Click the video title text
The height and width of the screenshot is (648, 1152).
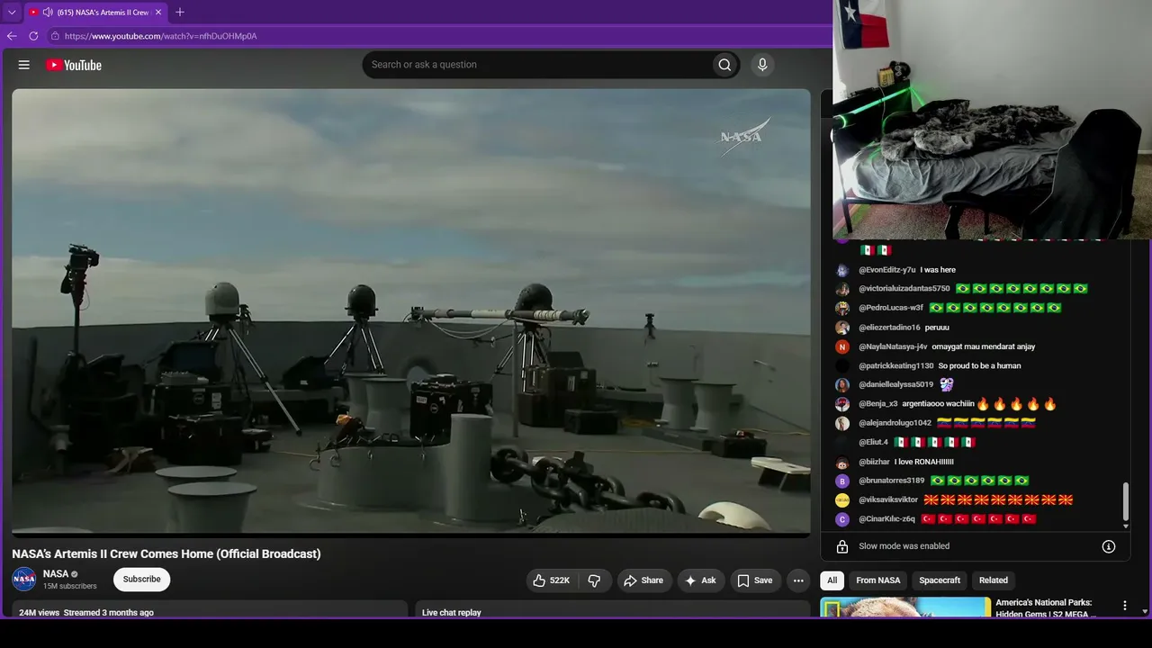(166, 553)
